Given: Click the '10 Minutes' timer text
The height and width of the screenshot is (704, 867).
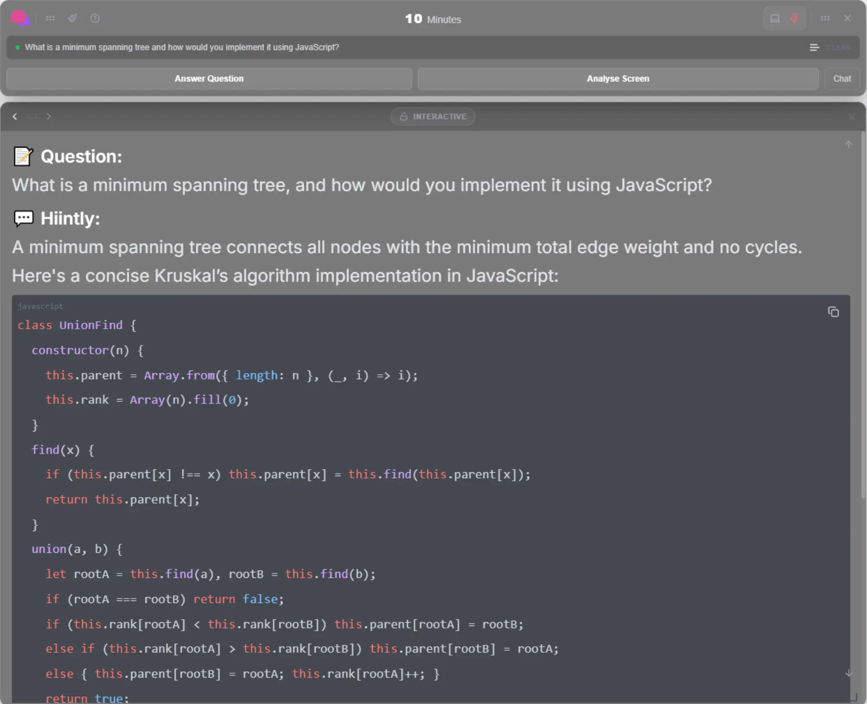Looking at the screenshot, I should (x=433, y=19).
